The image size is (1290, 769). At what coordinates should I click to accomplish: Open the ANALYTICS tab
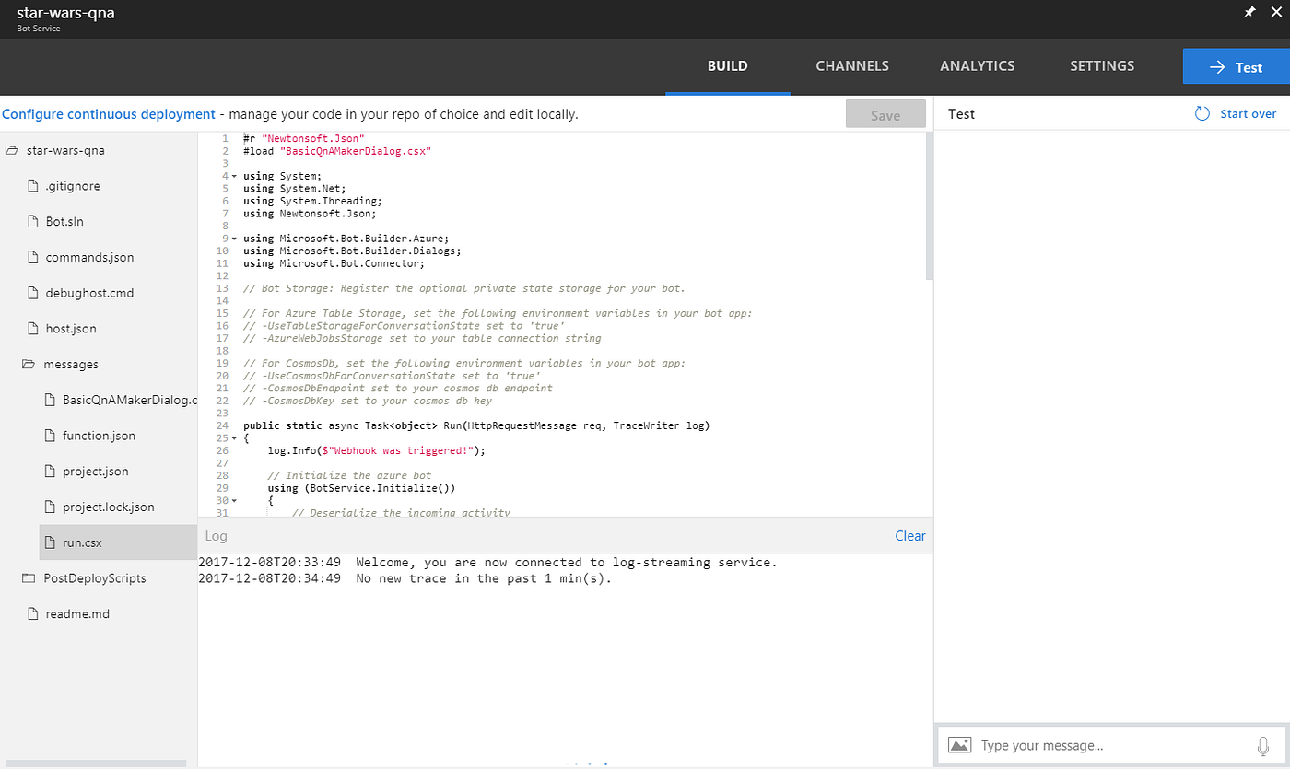coord(977,65)
